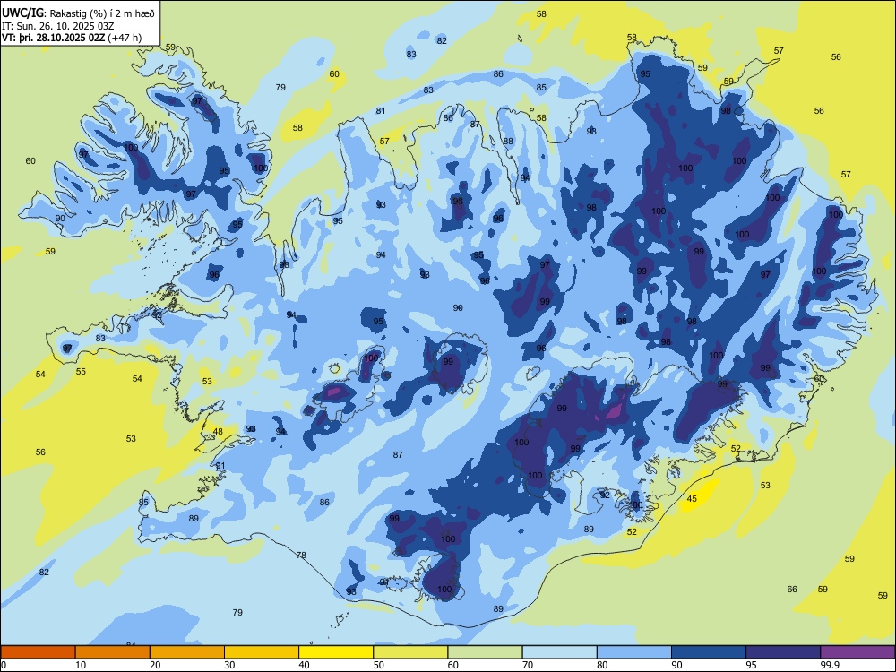This screenshot has width=896, height=672.
Task: Click the legend tick label '50'
Action: click(x=378, y=665)
